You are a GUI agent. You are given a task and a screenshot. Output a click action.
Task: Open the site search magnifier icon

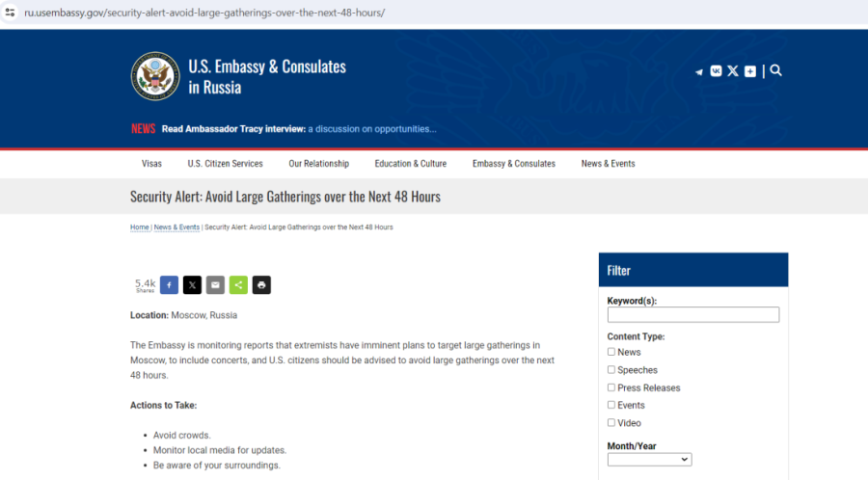pos(776,70)
